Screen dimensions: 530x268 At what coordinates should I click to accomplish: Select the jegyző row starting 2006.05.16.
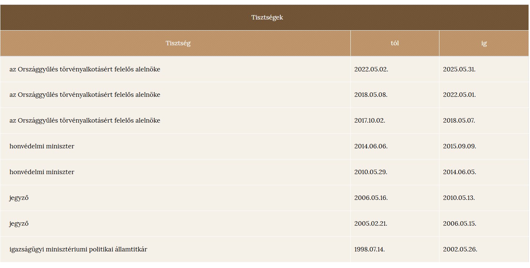(x=264, y=198)
